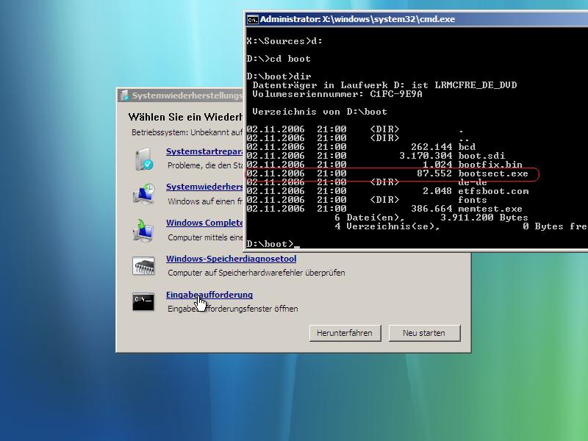Click the Neu starten button
This screenshot has height=441, width=588.
pyautogui.click(x=424, y=333)
